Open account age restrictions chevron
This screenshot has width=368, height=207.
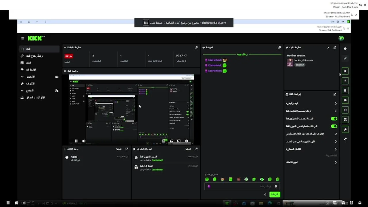(x=336, y=142)
